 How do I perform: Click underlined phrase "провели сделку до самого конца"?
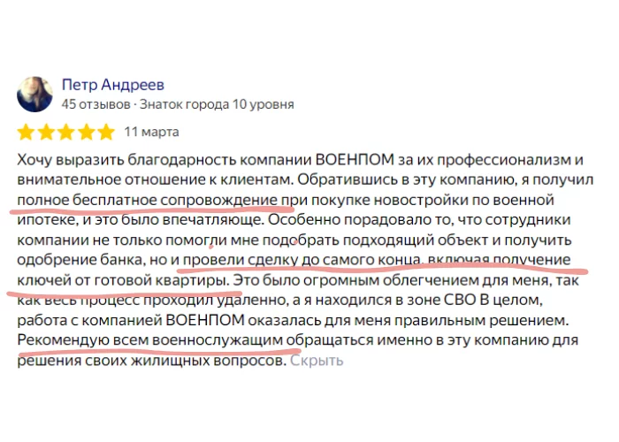302,260
